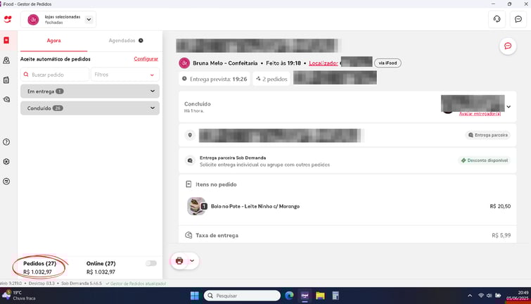Open the delivery person icon in sidebar
The width and height of the screenshot is (531, 304).
tap(6, 61)
